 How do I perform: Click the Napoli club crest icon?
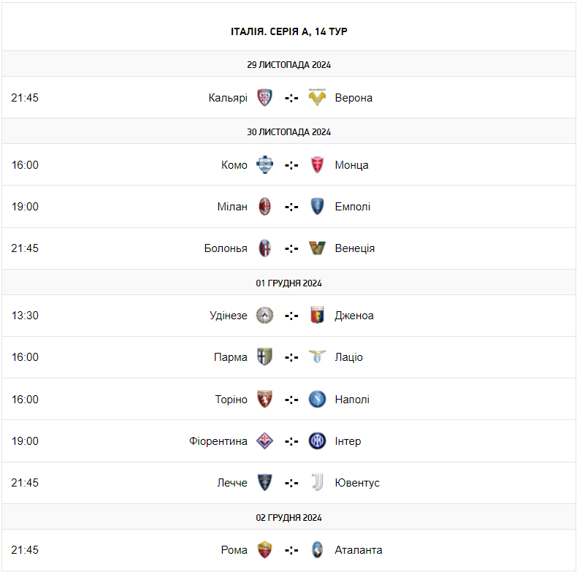(x=317, y=400)
